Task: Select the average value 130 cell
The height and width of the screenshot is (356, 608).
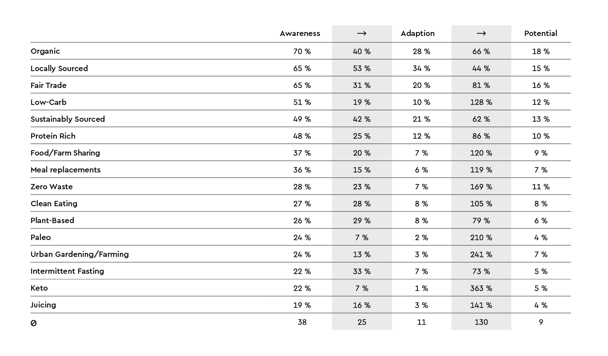Action: 481,322
